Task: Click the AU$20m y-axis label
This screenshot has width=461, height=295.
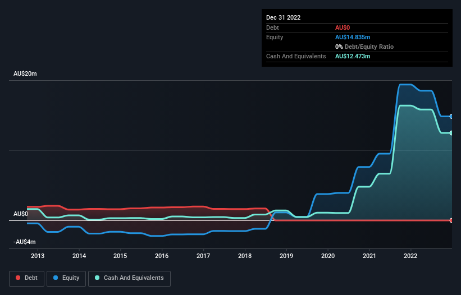Action: point(25,73)
